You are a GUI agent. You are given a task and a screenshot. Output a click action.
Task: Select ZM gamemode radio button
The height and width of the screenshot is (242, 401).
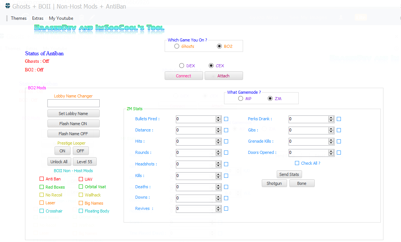(x=270, y=99)
